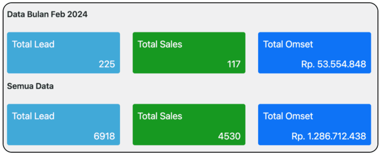
Task: Click the all-time lead count 6918
Action: tap(104, 136)
